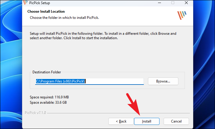This screenshot has width=215, height=129.
Task: Close the PicPick Setup window
Action: click(x=186, y=3)
